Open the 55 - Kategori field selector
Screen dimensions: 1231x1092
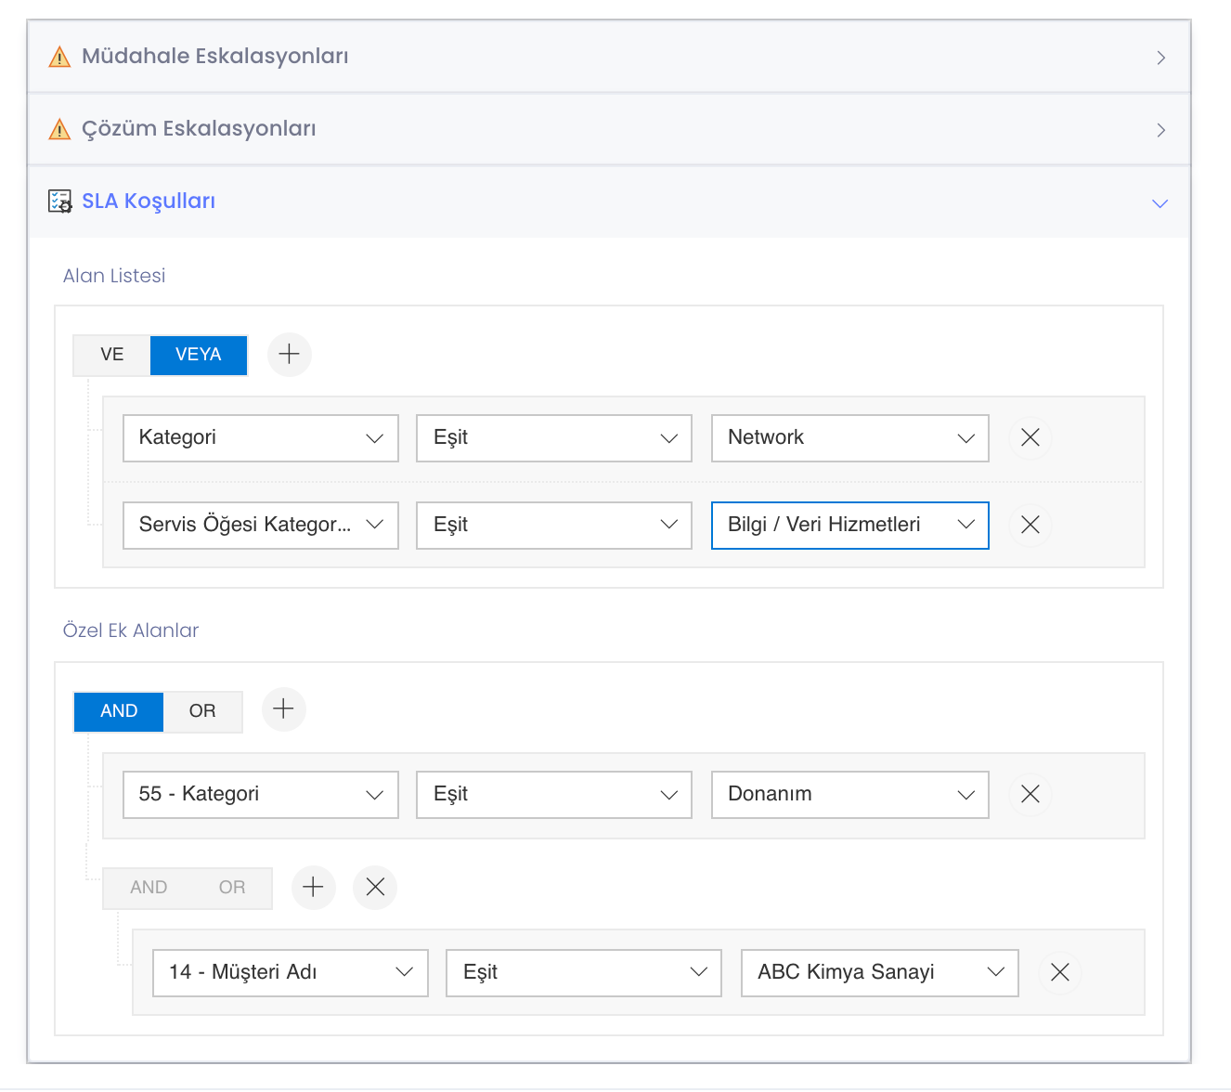(x=261, y=795)
